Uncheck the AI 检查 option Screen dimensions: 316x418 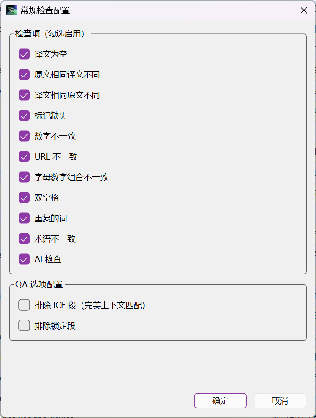(24, 259)
